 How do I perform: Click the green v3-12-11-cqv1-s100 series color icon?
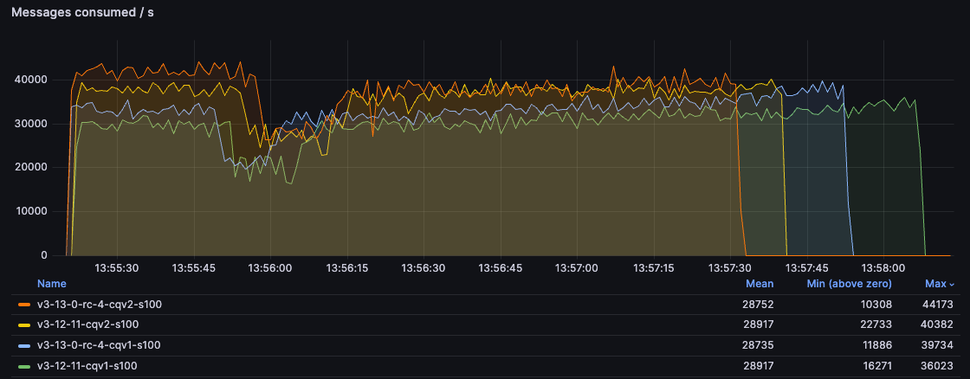pyautogui.click(x=24, y=366)
